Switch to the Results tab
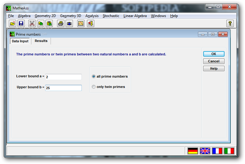 pyautogui.click(x=41, y=41)
